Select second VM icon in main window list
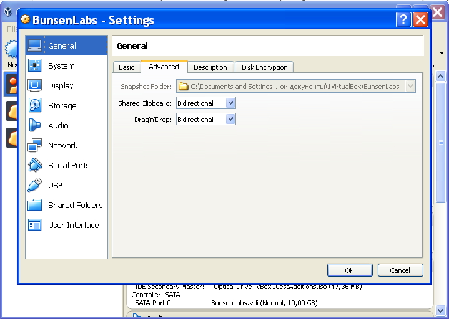This screenshot has height=319, width=449. (12, 111)
